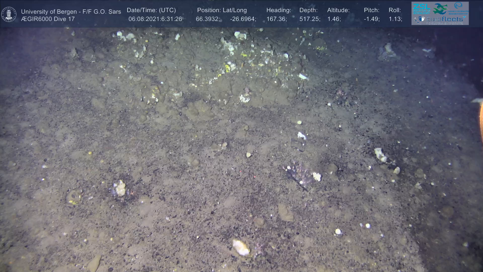Select the Date/Time (UTC) header
Screen dimensions: 483x272
click(x=151, y=10)
